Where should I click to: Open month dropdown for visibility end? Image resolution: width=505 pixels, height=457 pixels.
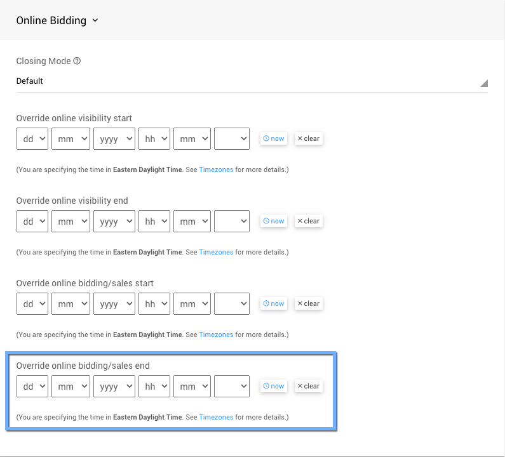pyautogui.click(x=71, y=222)
